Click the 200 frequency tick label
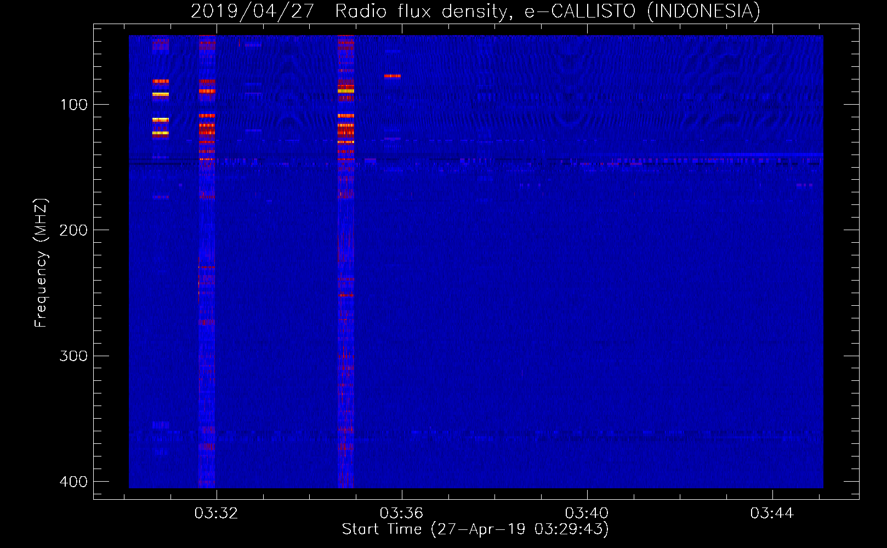Image resolution: width=887 pixels, height=548 pixels. click(x=73, y=230)
